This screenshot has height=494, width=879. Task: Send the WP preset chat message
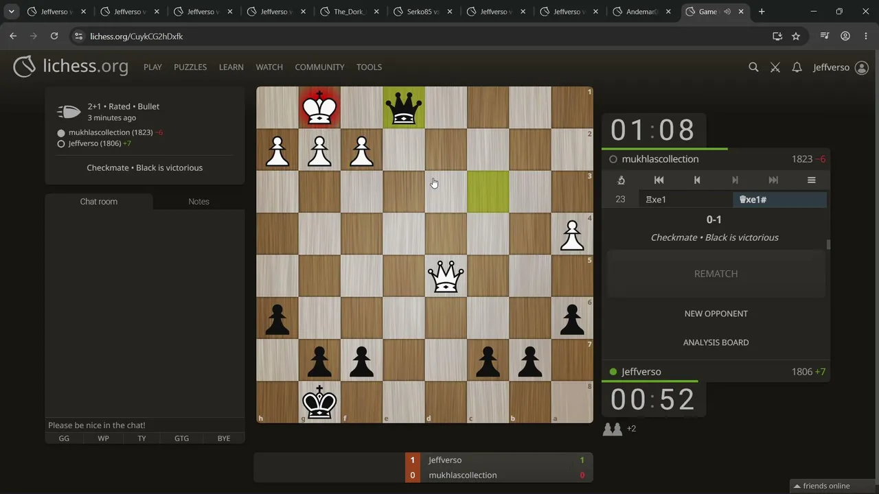103,438
